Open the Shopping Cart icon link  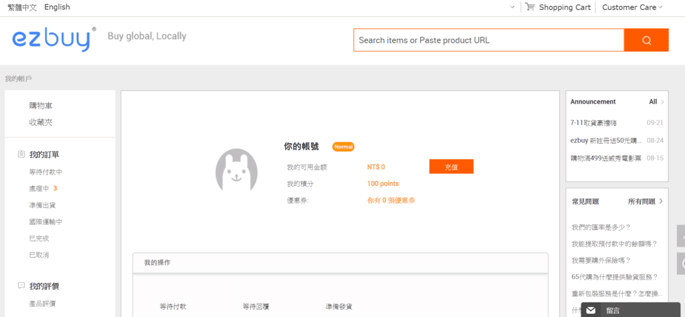click(530, 7)
